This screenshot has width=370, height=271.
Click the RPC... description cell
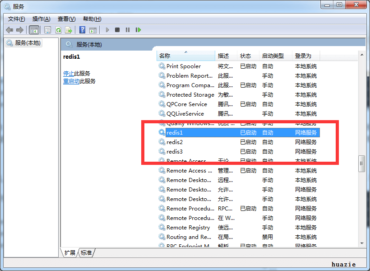pos(225,208)
